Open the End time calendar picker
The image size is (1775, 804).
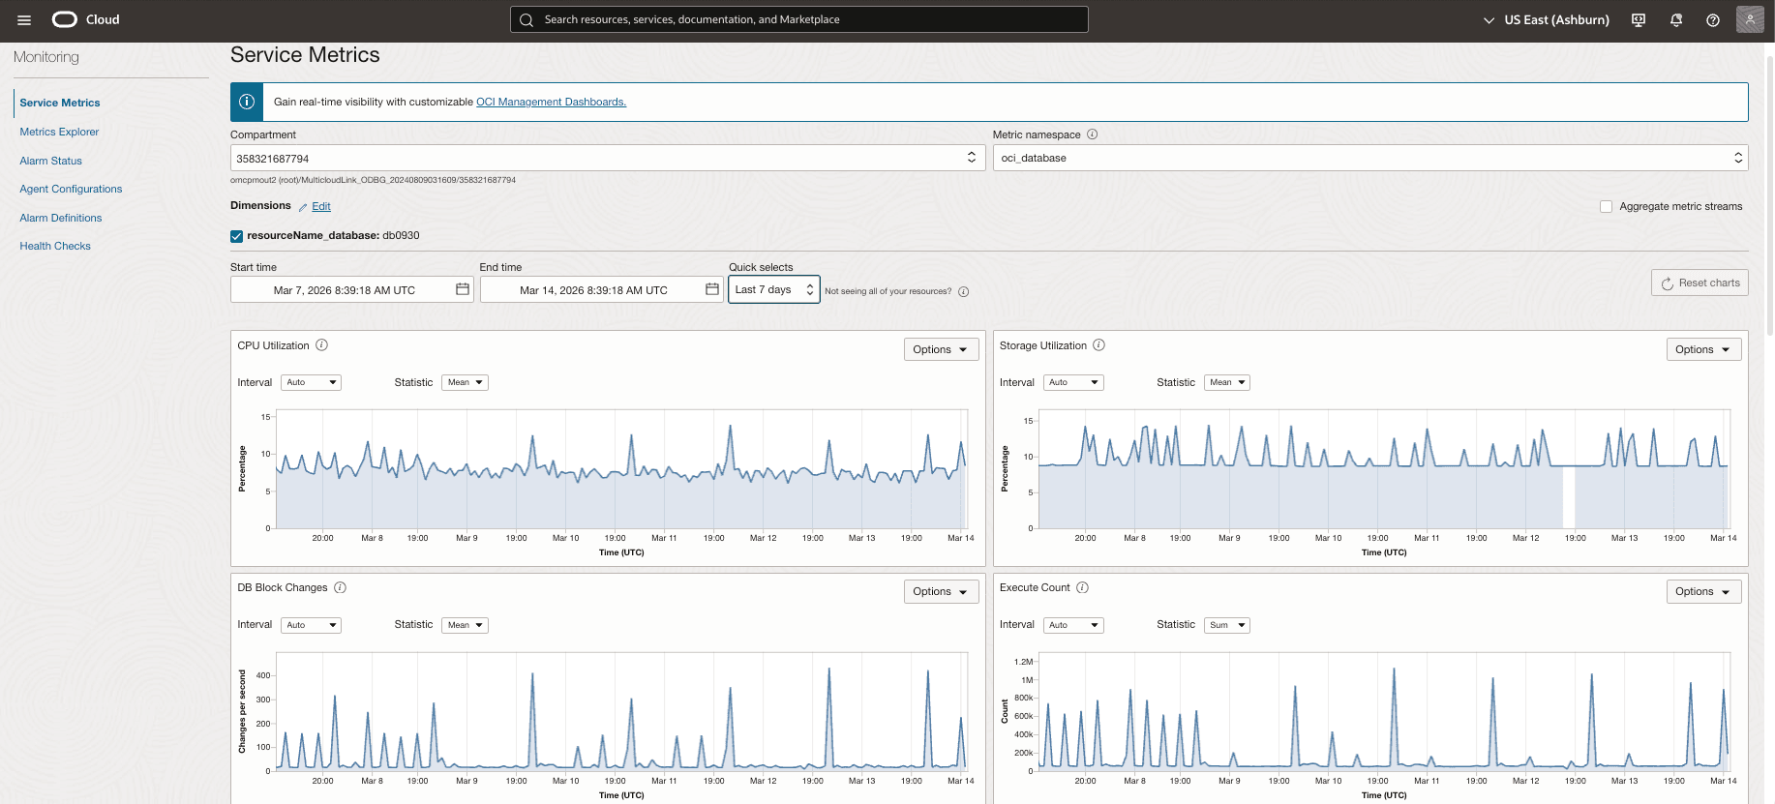click(x=712, y=289)
